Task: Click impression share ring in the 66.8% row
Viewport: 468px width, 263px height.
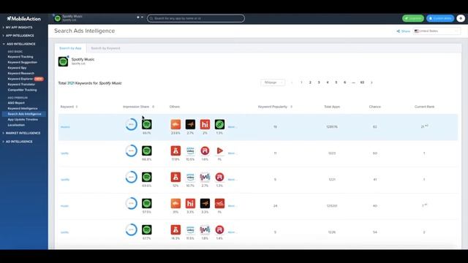Action: 131,150
